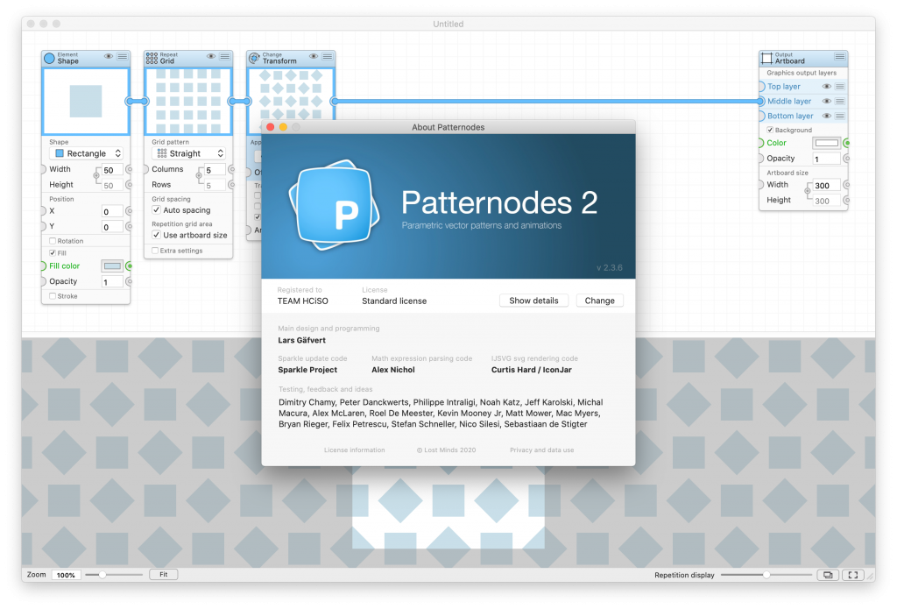Click the Grid node preview thumbnail
Screen dimensions: 897x609
[188, 102]
